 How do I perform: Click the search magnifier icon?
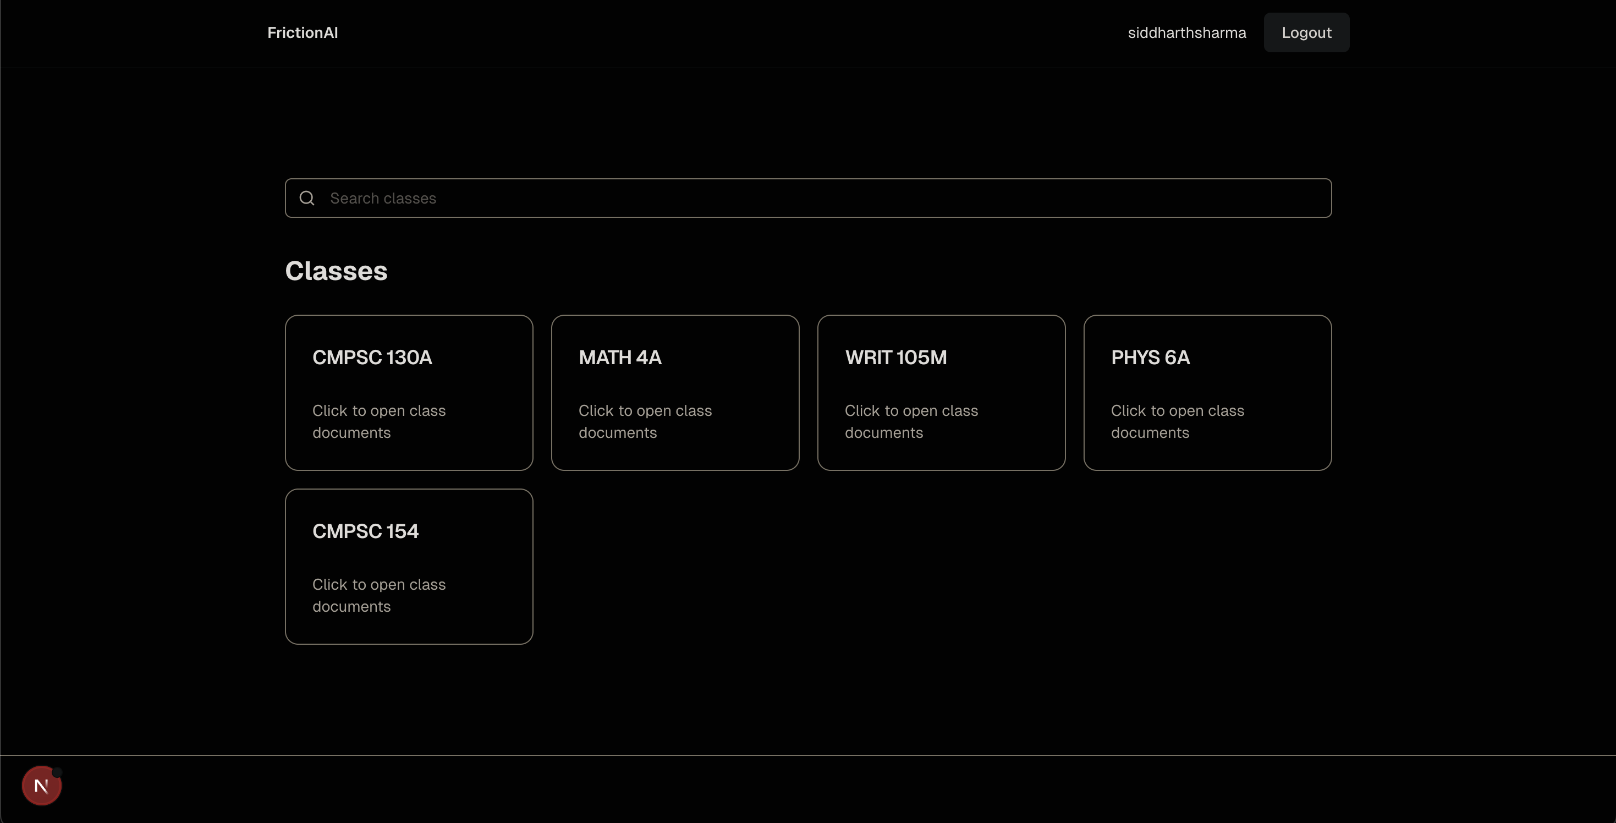click(x=307, y=198)
